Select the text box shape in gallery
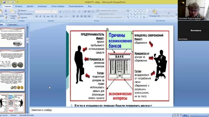 click(128, 11)
